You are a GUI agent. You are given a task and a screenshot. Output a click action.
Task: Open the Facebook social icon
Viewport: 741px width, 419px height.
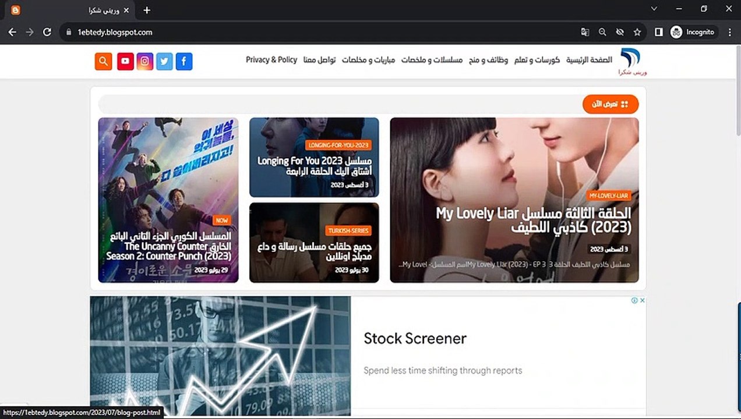click(184, 61)
